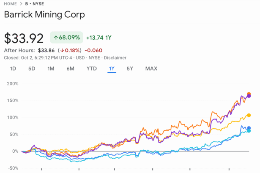Click the green 68.09% change badge

click(x=66, y=38)
